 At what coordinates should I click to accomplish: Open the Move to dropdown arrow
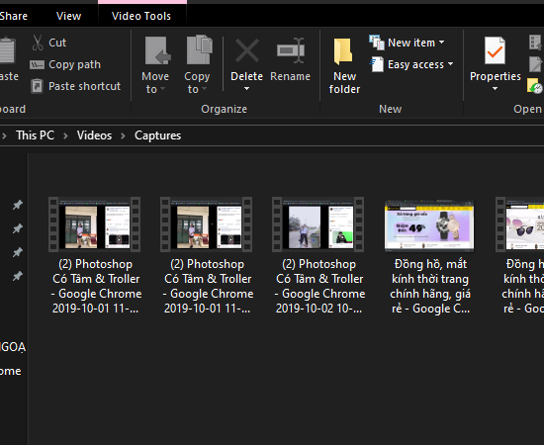[162, 89]
